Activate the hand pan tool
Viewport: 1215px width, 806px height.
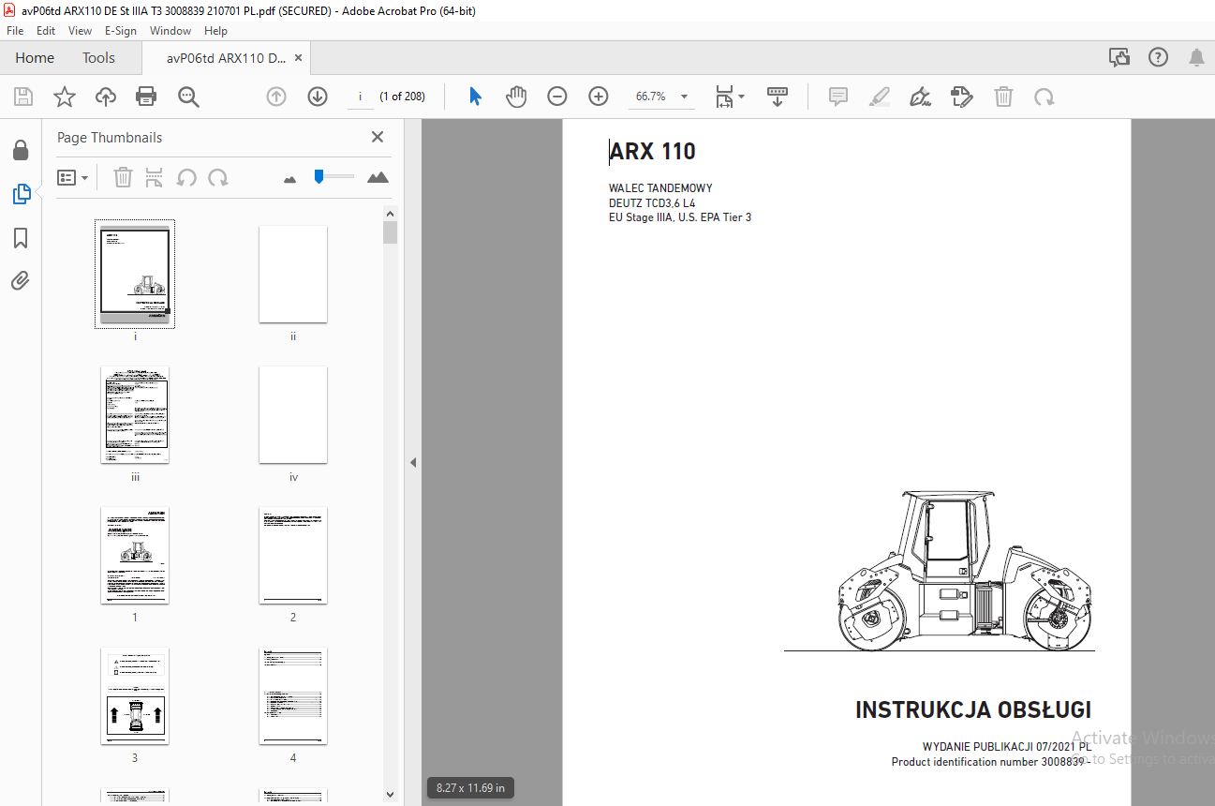point(516,97)
